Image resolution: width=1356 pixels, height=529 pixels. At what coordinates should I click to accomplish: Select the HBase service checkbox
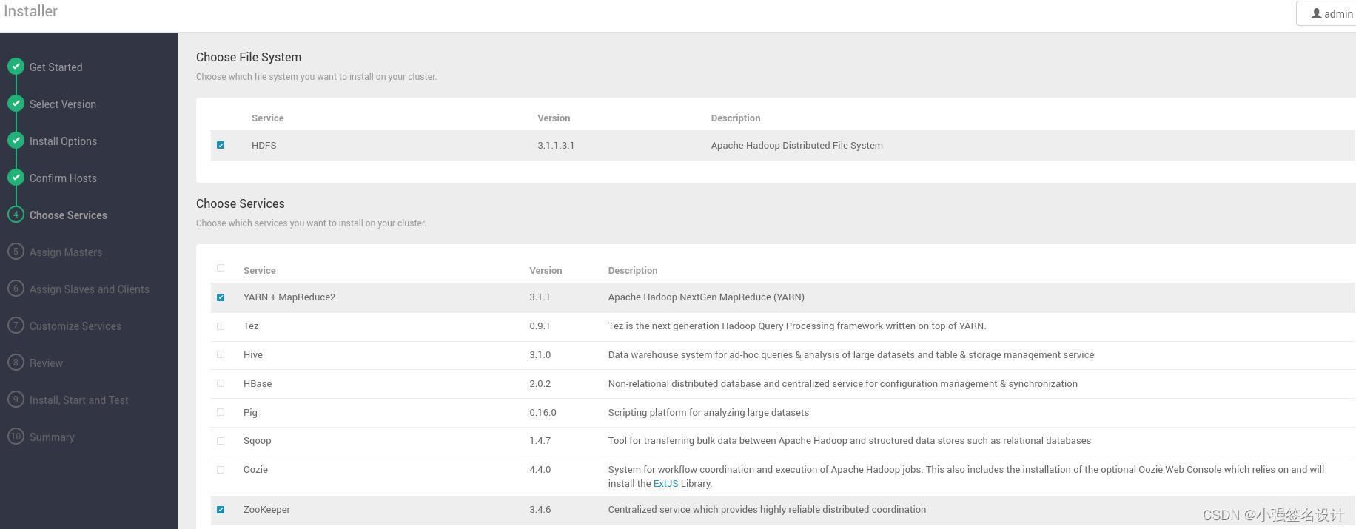pyautogui.click(x=221, y=383)
